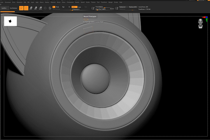Open the Edit menu
The image size is (210, 140).
(25, 2)
